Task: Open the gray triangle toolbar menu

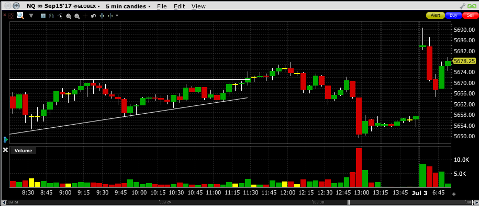Action: 31,16
